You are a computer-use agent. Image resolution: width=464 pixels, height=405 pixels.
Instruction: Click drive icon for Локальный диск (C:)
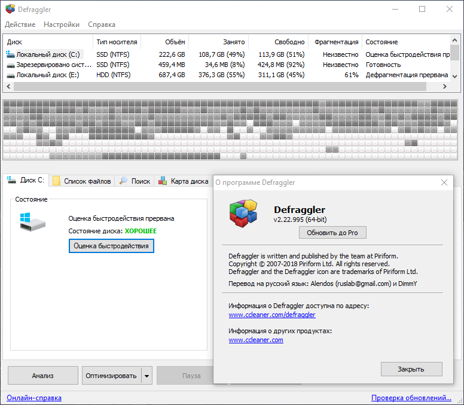click(x=10, y=54)
